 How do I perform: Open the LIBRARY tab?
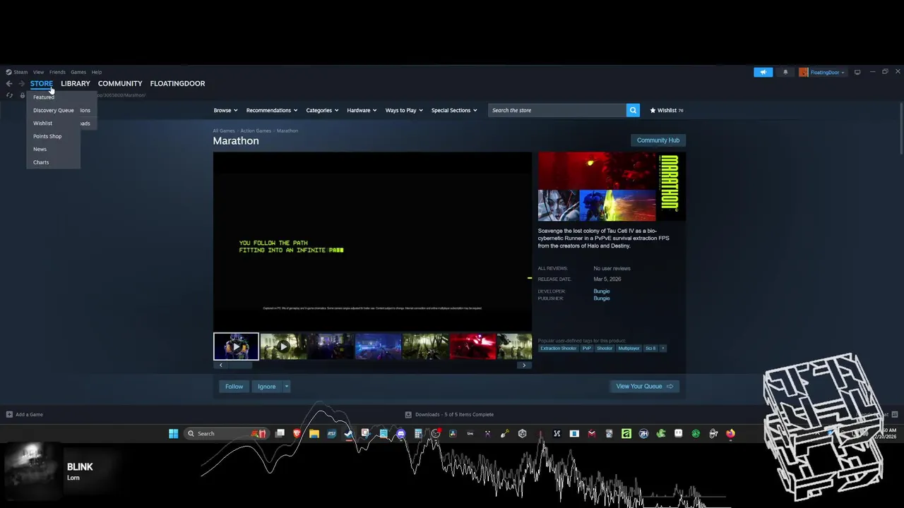coord(76,83)
